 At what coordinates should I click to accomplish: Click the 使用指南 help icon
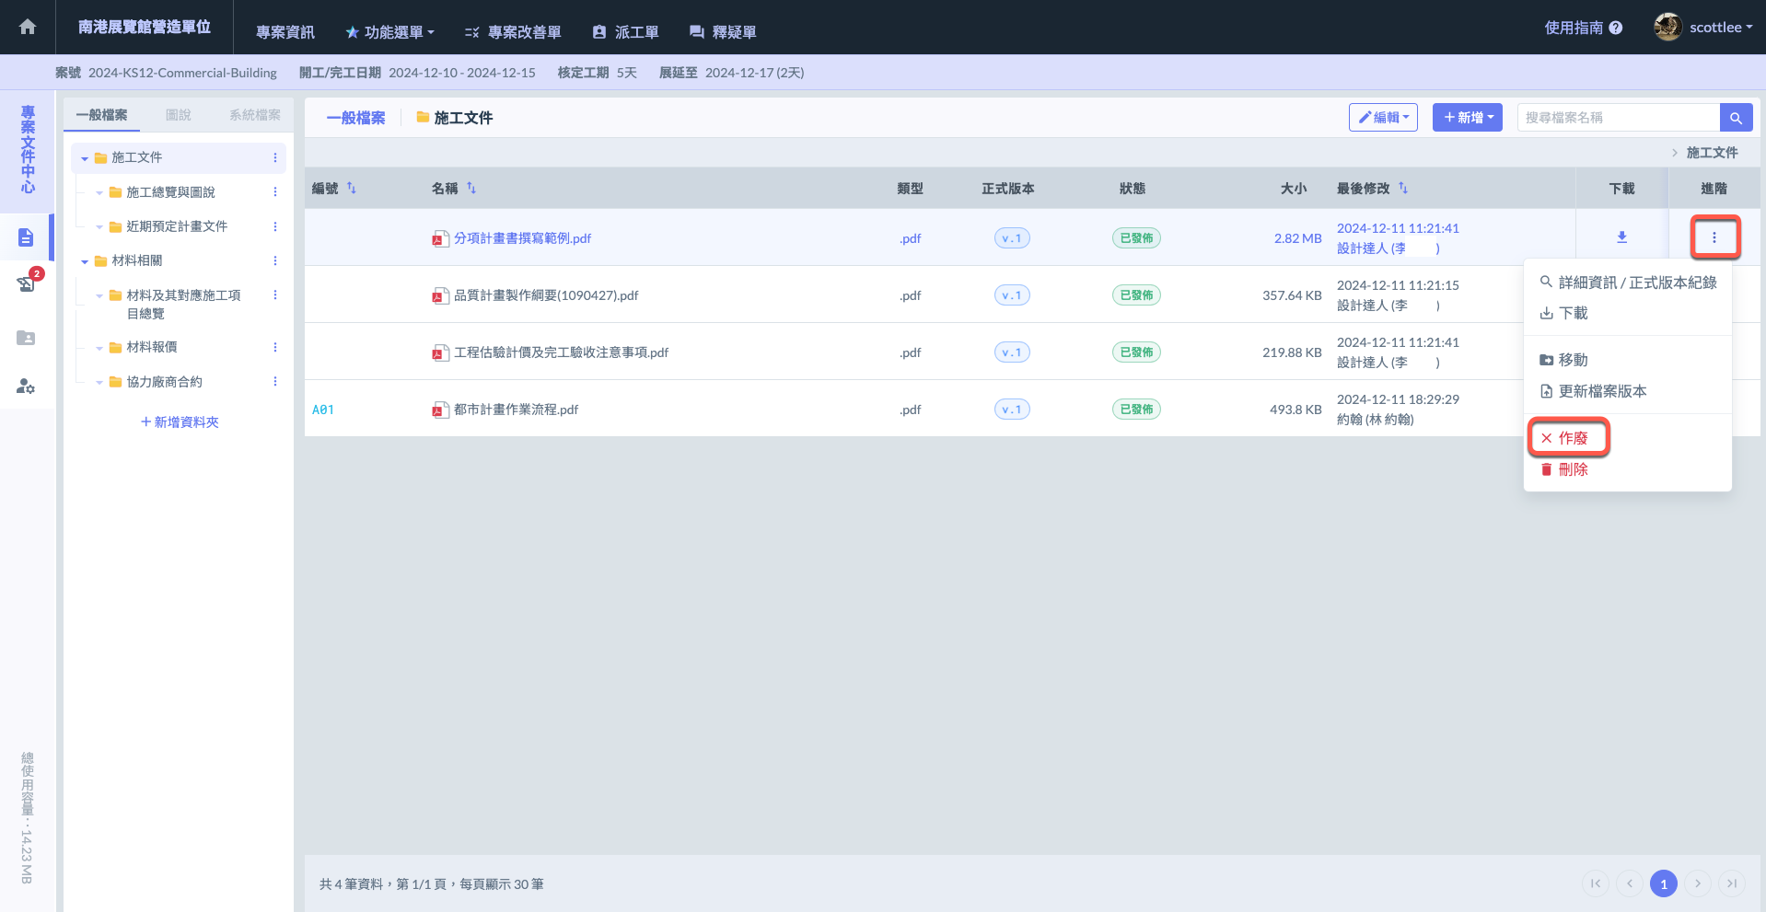point(1616,28)
